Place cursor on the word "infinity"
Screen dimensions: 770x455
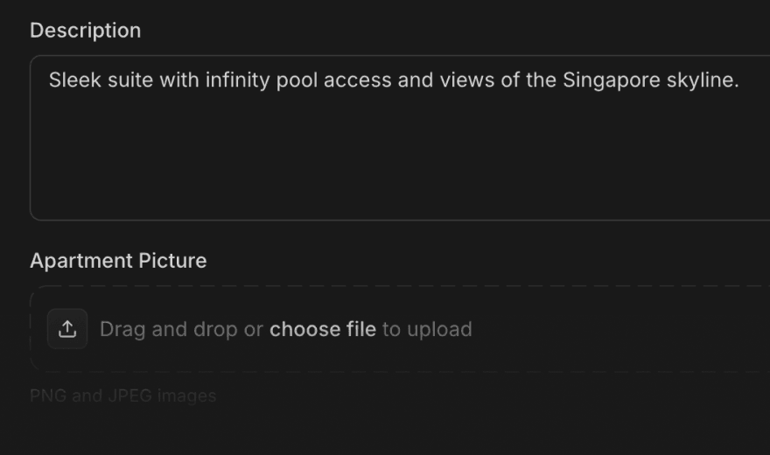[x=236, y=80]
